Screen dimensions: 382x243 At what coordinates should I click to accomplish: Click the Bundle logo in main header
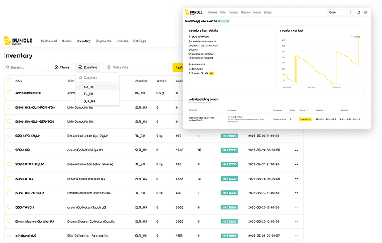pos(18,40)
